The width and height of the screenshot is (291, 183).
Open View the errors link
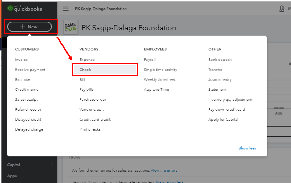[x=164, y=170]
